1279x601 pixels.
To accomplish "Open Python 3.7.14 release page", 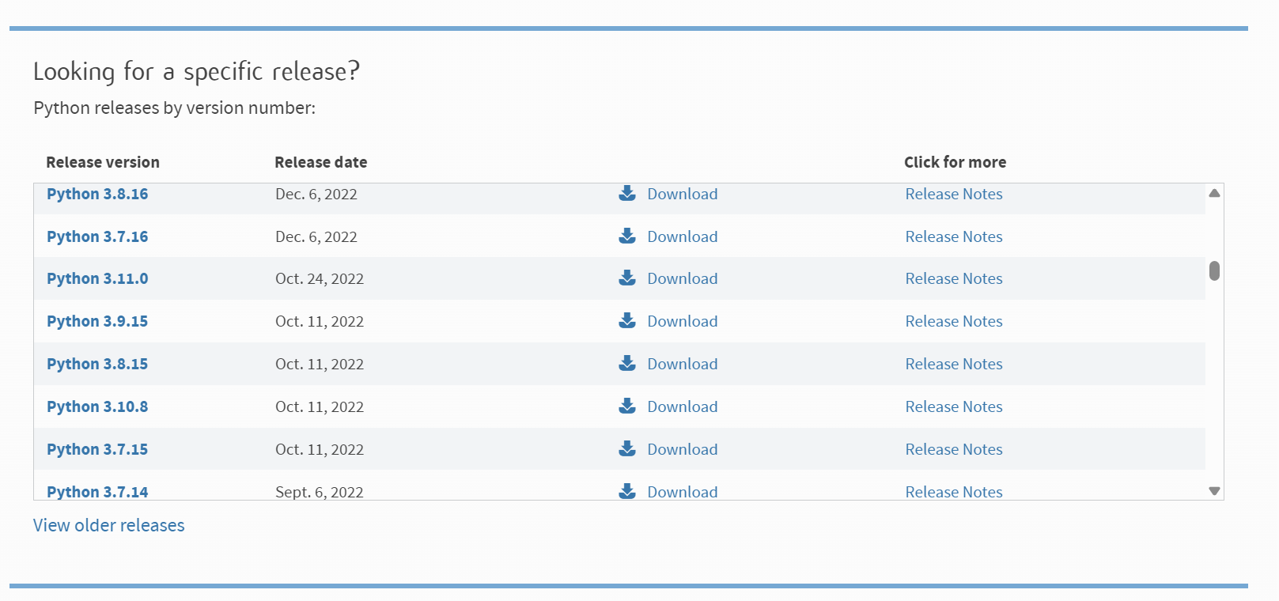I will (97, 492).
